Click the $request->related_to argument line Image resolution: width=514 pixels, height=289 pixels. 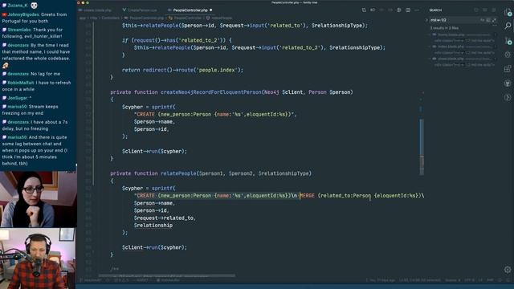coord(165,218)
